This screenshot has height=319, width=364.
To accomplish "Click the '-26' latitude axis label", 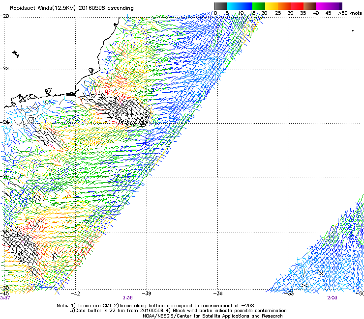I will (4, 176).
